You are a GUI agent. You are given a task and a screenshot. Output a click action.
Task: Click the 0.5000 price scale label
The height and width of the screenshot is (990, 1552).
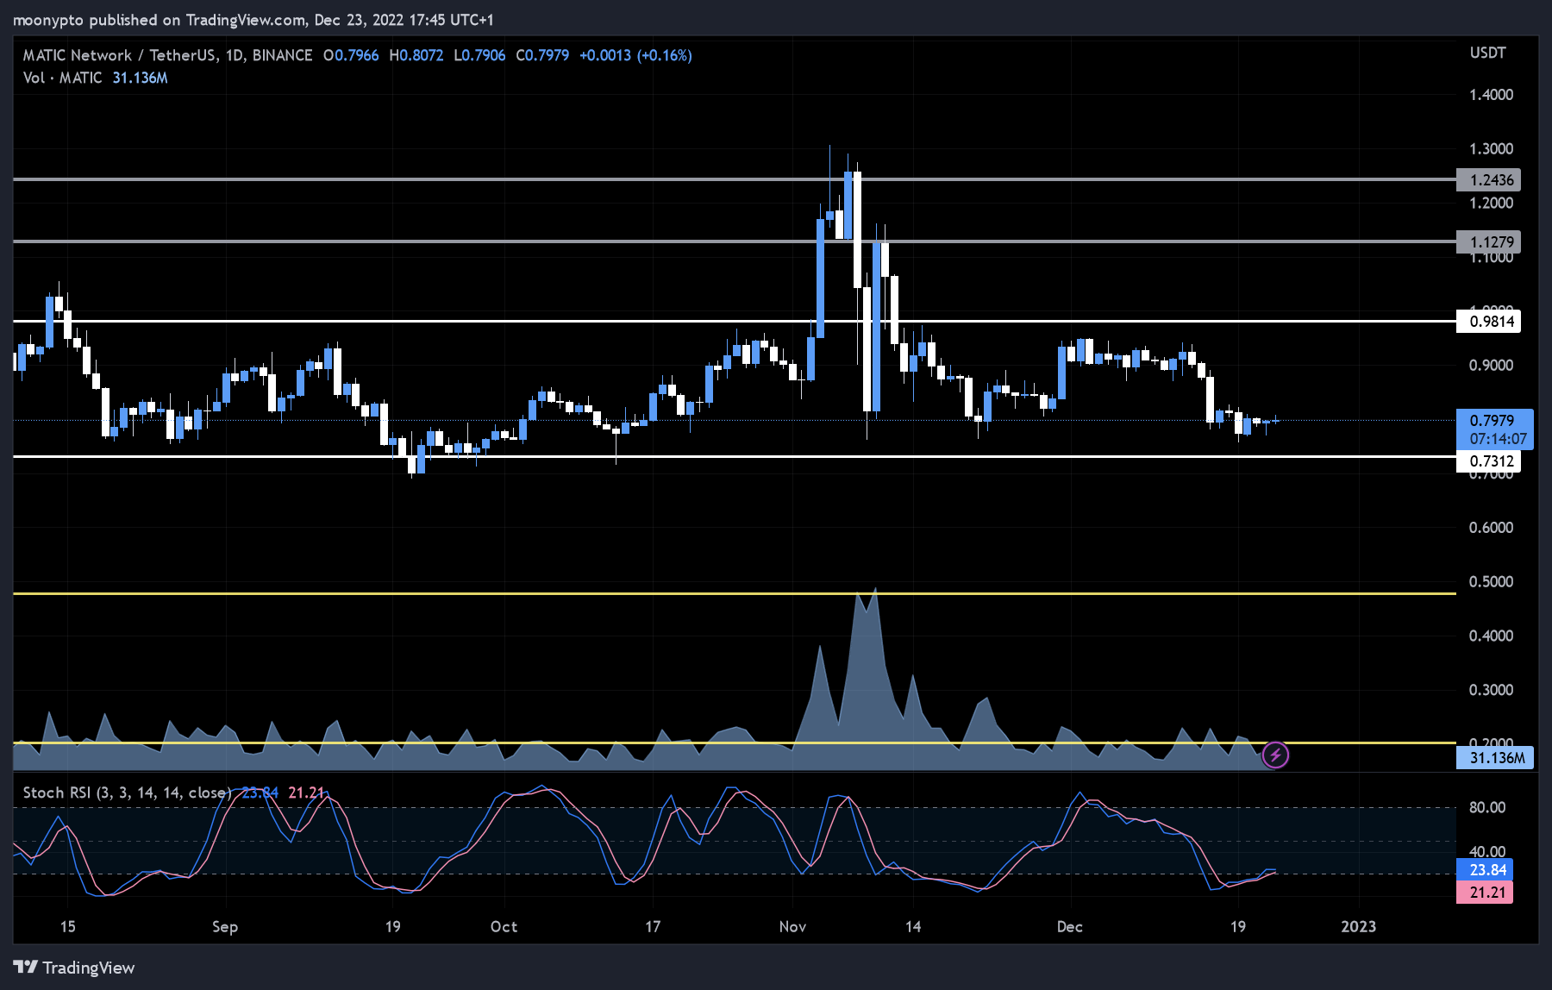click(x=1491, y=582)
